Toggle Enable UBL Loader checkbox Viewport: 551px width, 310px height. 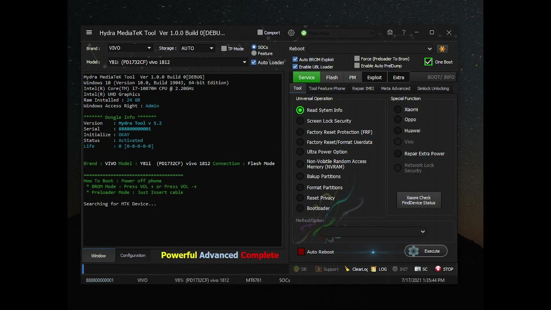click(x=295, y=67)
